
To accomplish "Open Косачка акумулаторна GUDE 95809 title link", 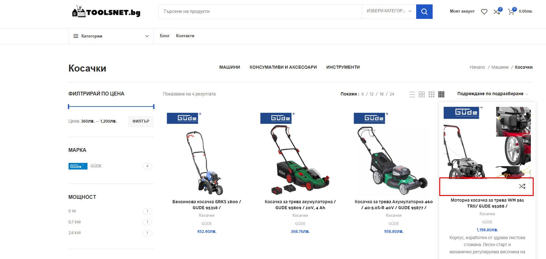I will pyautogui.click(x=300, y=205).
